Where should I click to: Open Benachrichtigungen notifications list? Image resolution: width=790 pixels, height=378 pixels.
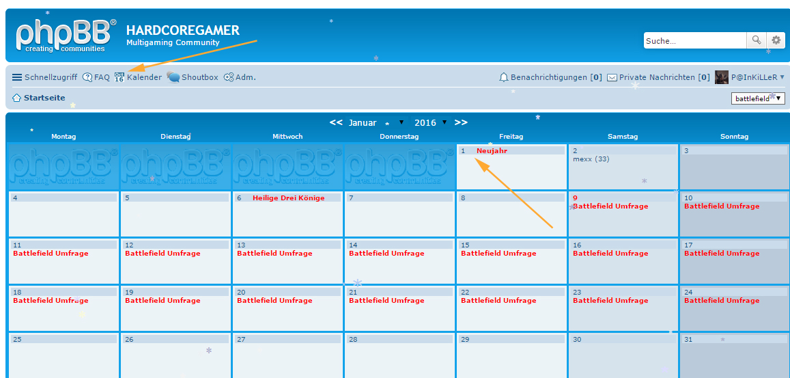tap(556, 77)
